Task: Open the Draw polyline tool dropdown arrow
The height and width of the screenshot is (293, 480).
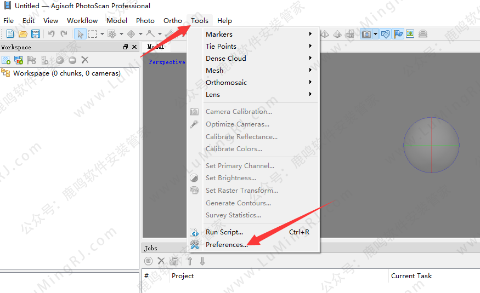Action: [160, 34]
